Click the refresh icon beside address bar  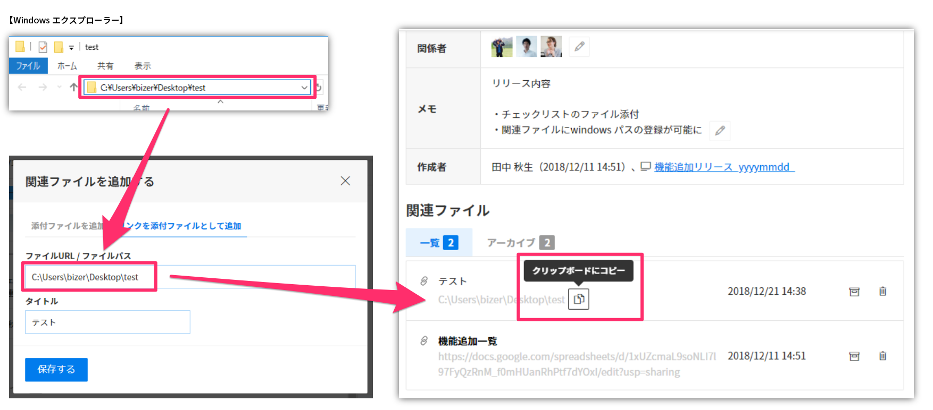[x=319, y=87]
